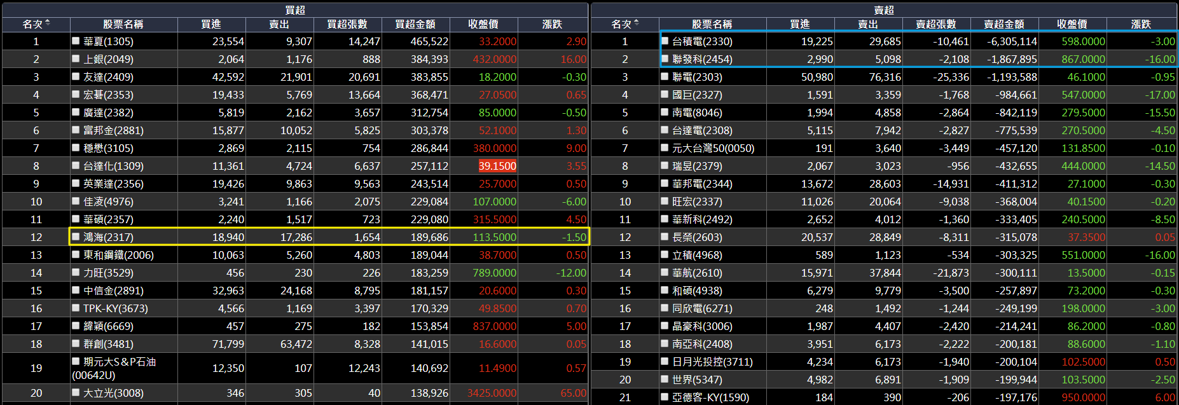Viewport: 1179px width, 405px height.
Task: Open stock 華邦電(2344)
Action: (702, 184)
